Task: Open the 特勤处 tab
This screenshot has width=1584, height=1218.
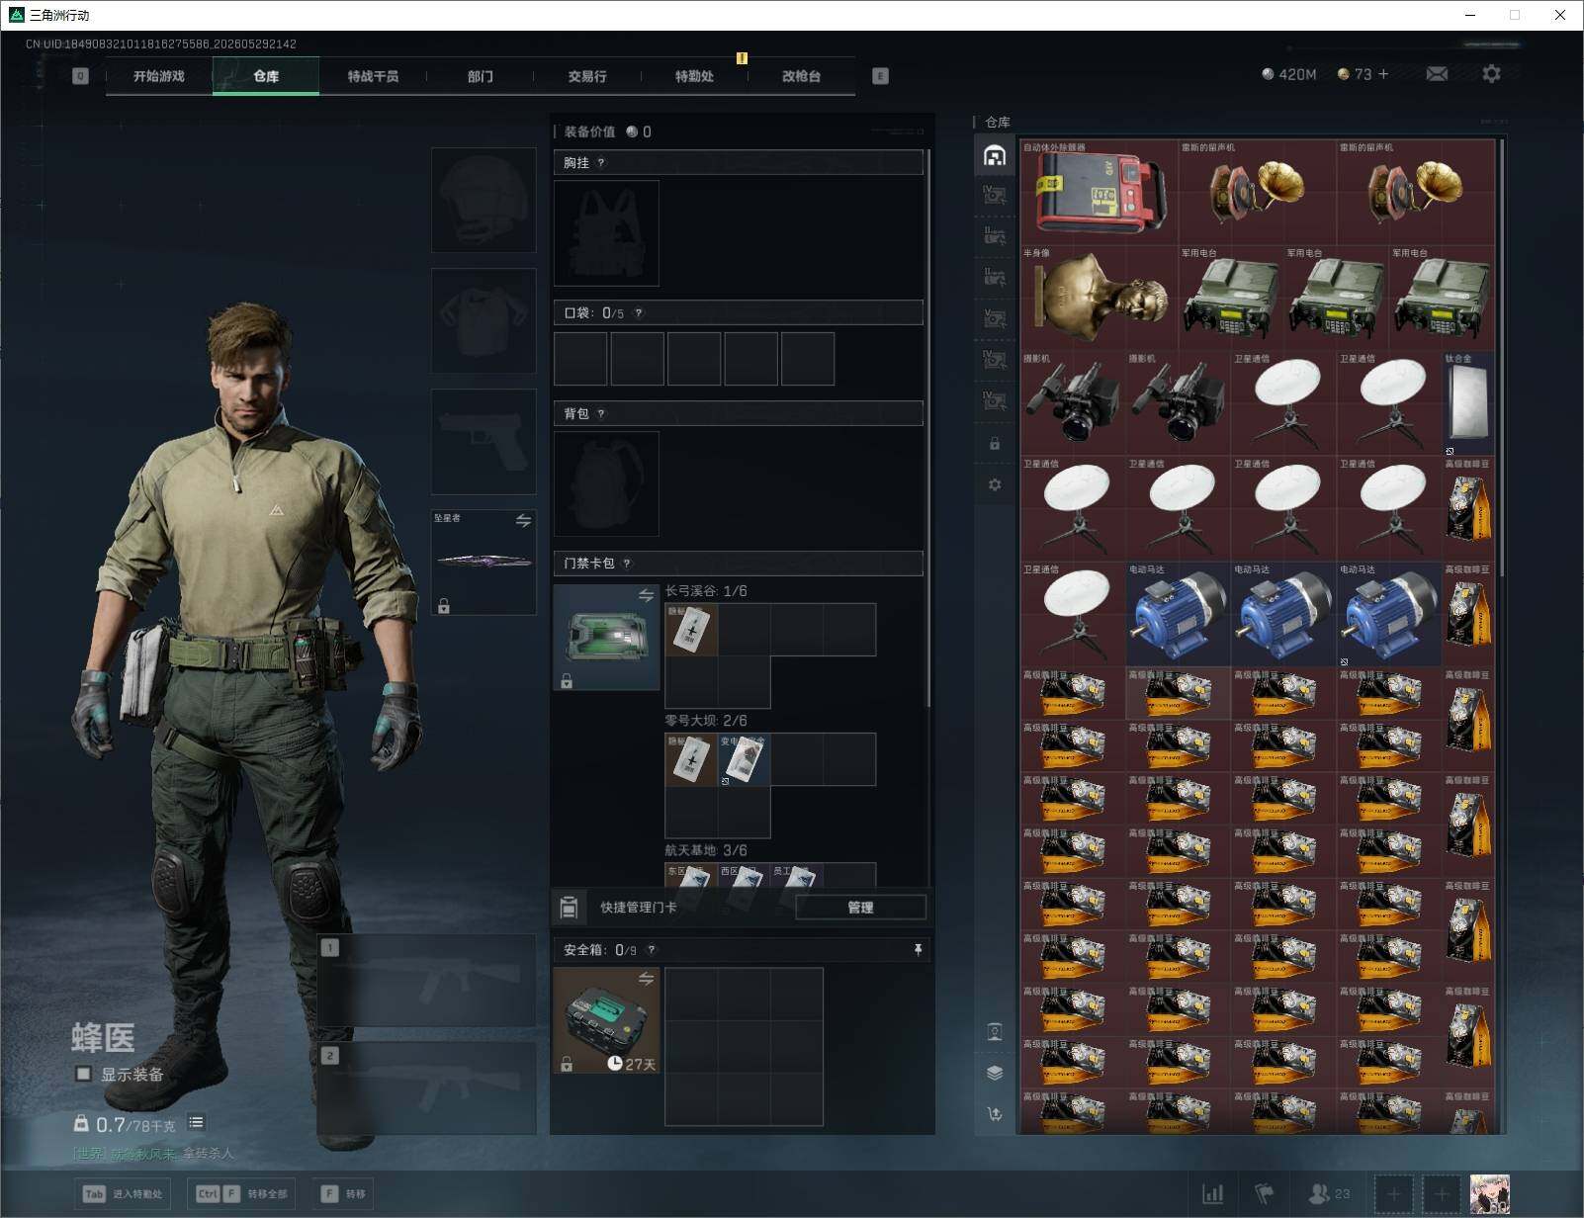Action: 694,76
